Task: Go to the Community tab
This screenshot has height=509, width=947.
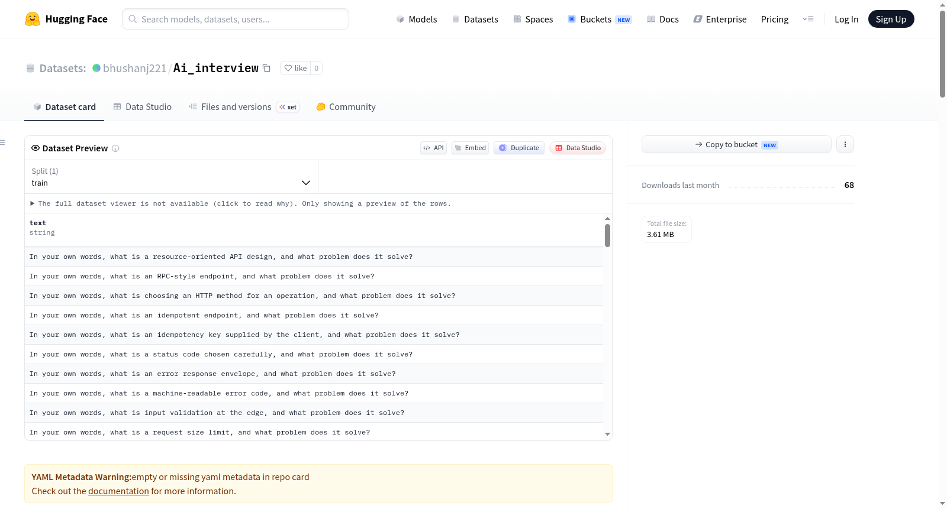Action: (x=346, y=107)
